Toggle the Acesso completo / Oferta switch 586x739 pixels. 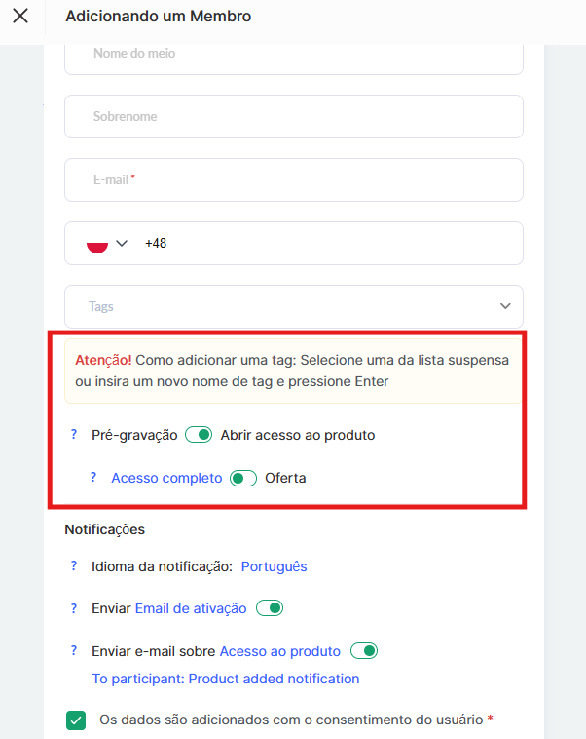[x=243, y=478]
